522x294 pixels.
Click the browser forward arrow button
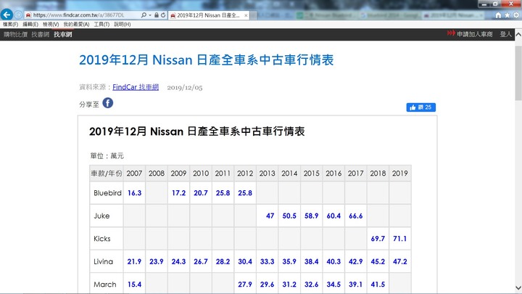(x=18, y=15)
